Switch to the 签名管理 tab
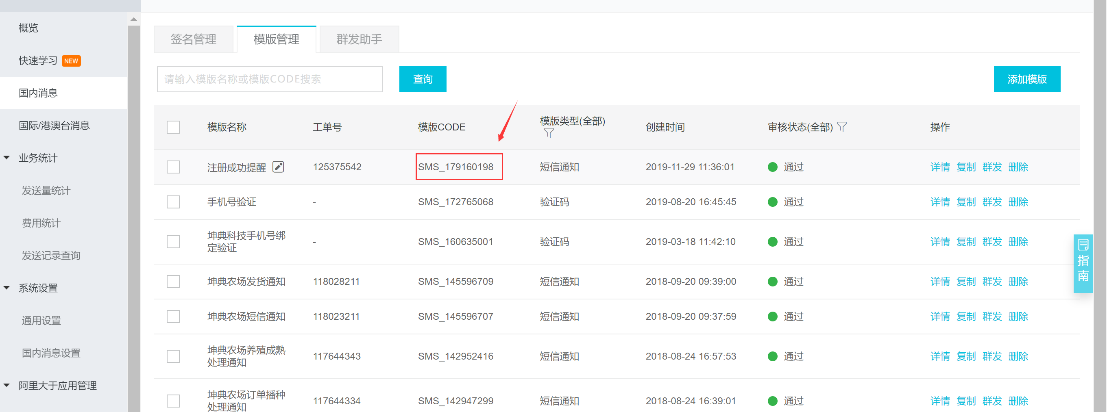Viewport: 1107px width, 412px height. coord(194,39)
